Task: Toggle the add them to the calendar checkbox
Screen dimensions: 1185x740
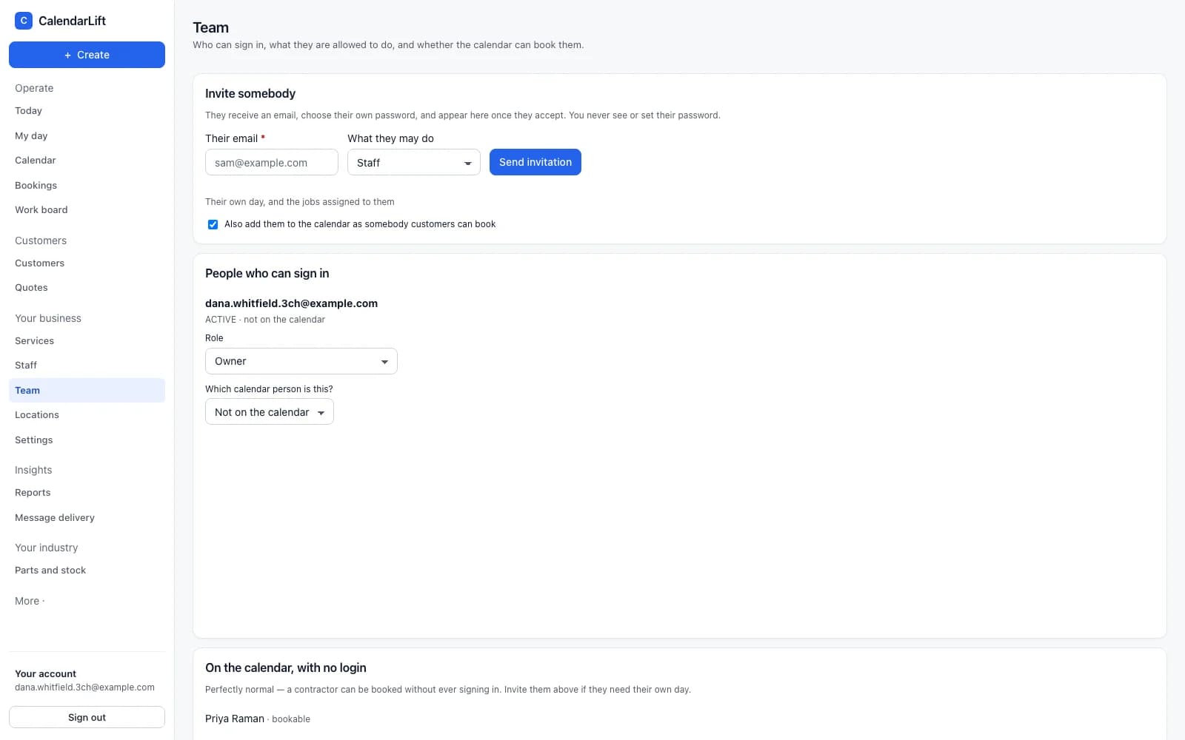Action: click(213, 224)
